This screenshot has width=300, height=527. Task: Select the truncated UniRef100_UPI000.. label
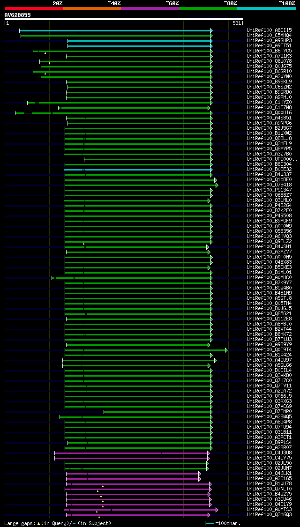pos(272,159)
